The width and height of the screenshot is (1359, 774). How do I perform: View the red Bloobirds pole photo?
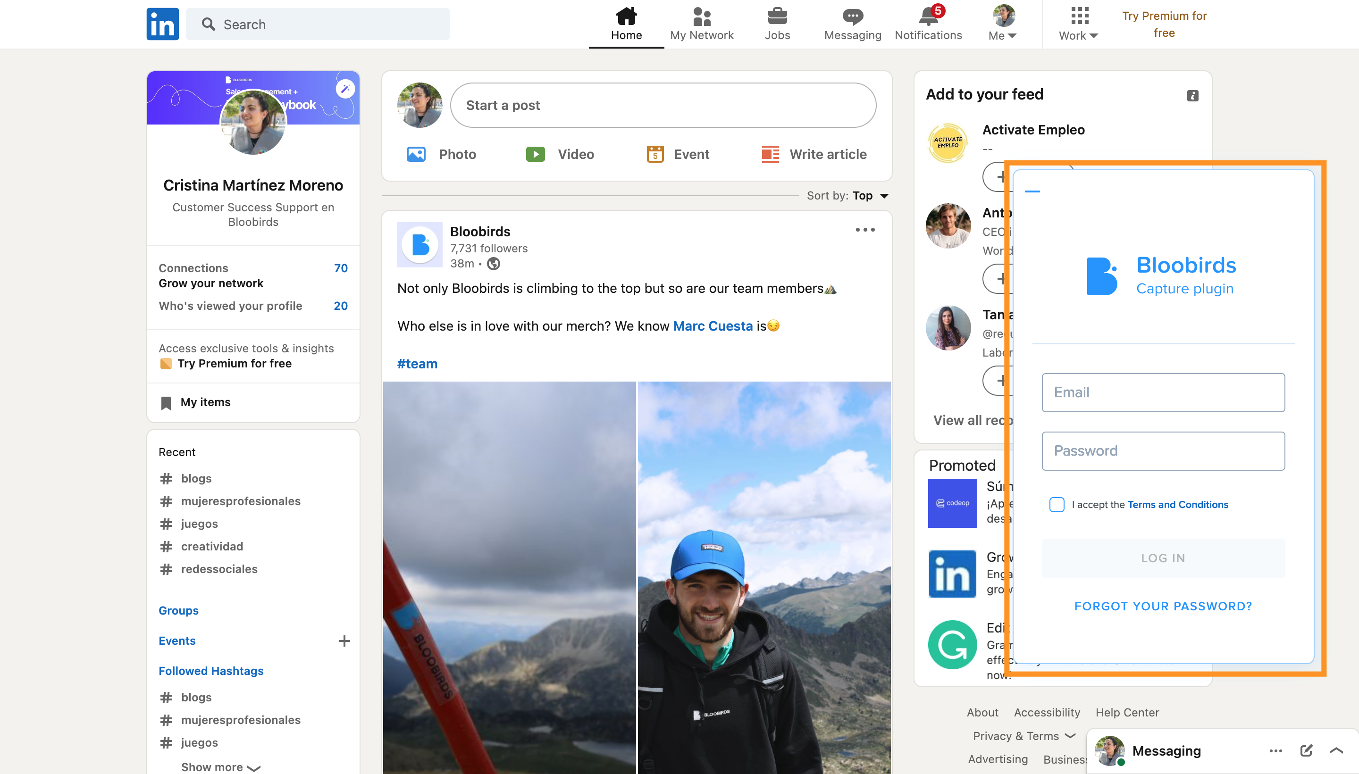(509, 578)
